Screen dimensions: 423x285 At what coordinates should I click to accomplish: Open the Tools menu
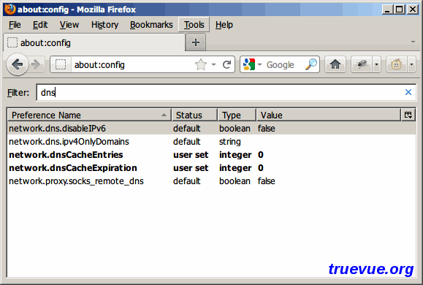pos(194,25)
